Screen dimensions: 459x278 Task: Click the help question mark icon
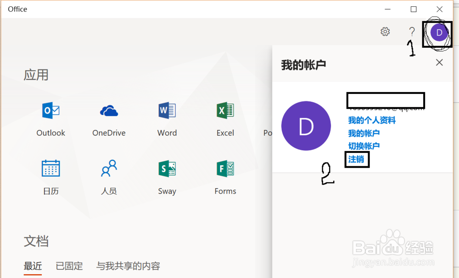tap(412, 32)
